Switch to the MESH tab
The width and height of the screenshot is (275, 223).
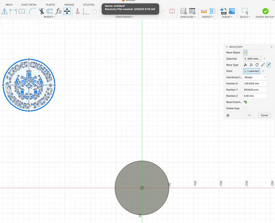tap(9, 5)
